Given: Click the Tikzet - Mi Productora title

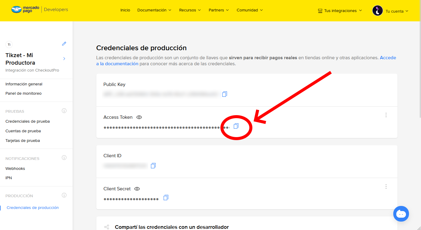Looking at the screenshot, I should coord(20,59).
